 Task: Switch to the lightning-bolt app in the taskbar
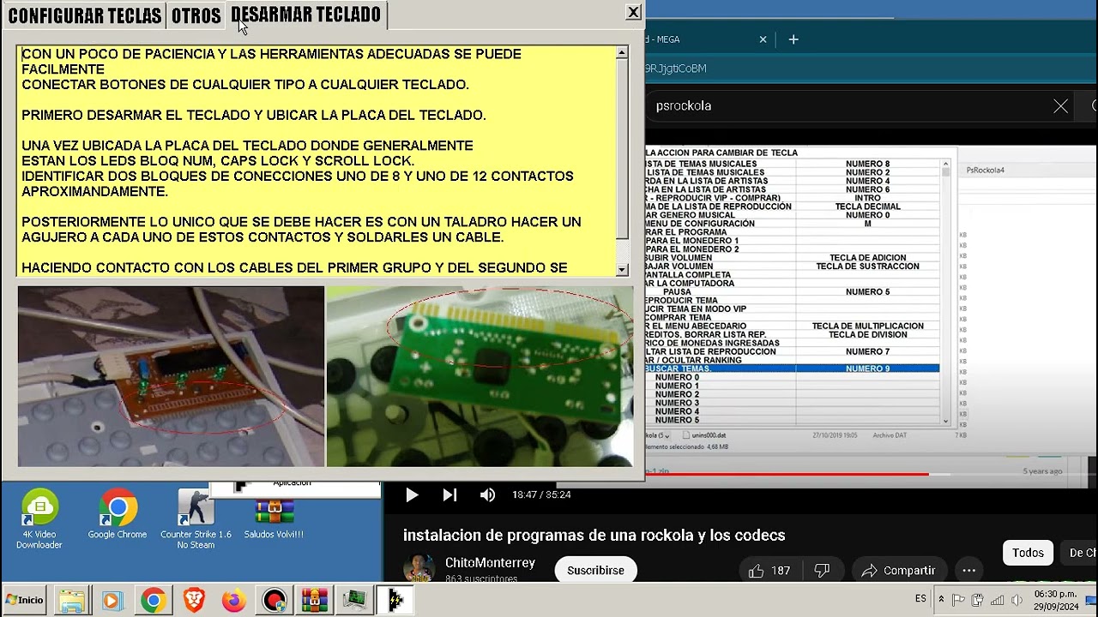pos(395,601)
